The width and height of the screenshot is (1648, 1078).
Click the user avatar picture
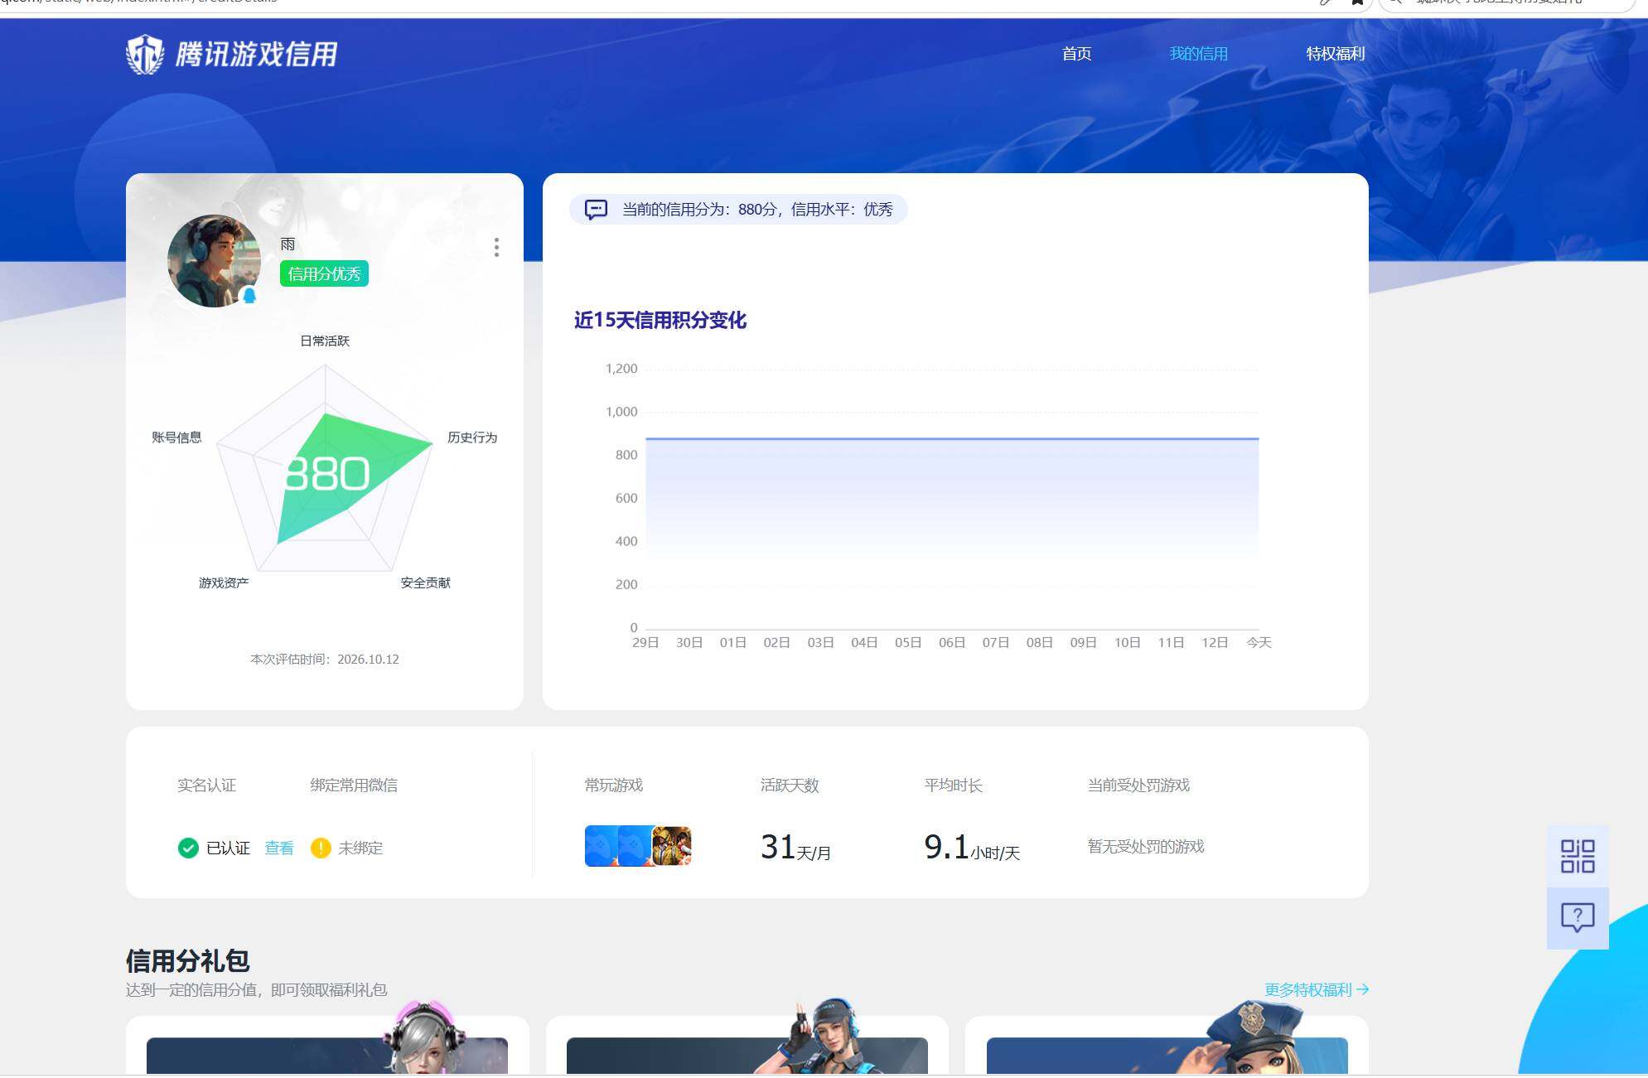coord(214,261)
